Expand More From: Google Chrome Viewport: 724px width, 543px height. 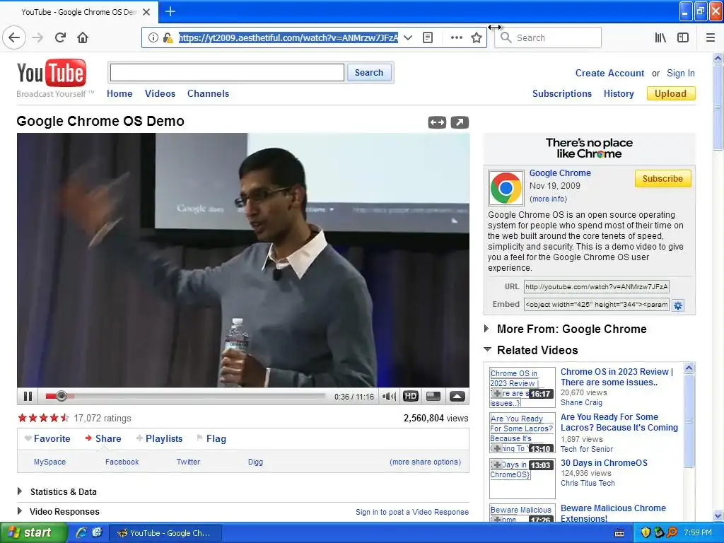coord(566,329)
